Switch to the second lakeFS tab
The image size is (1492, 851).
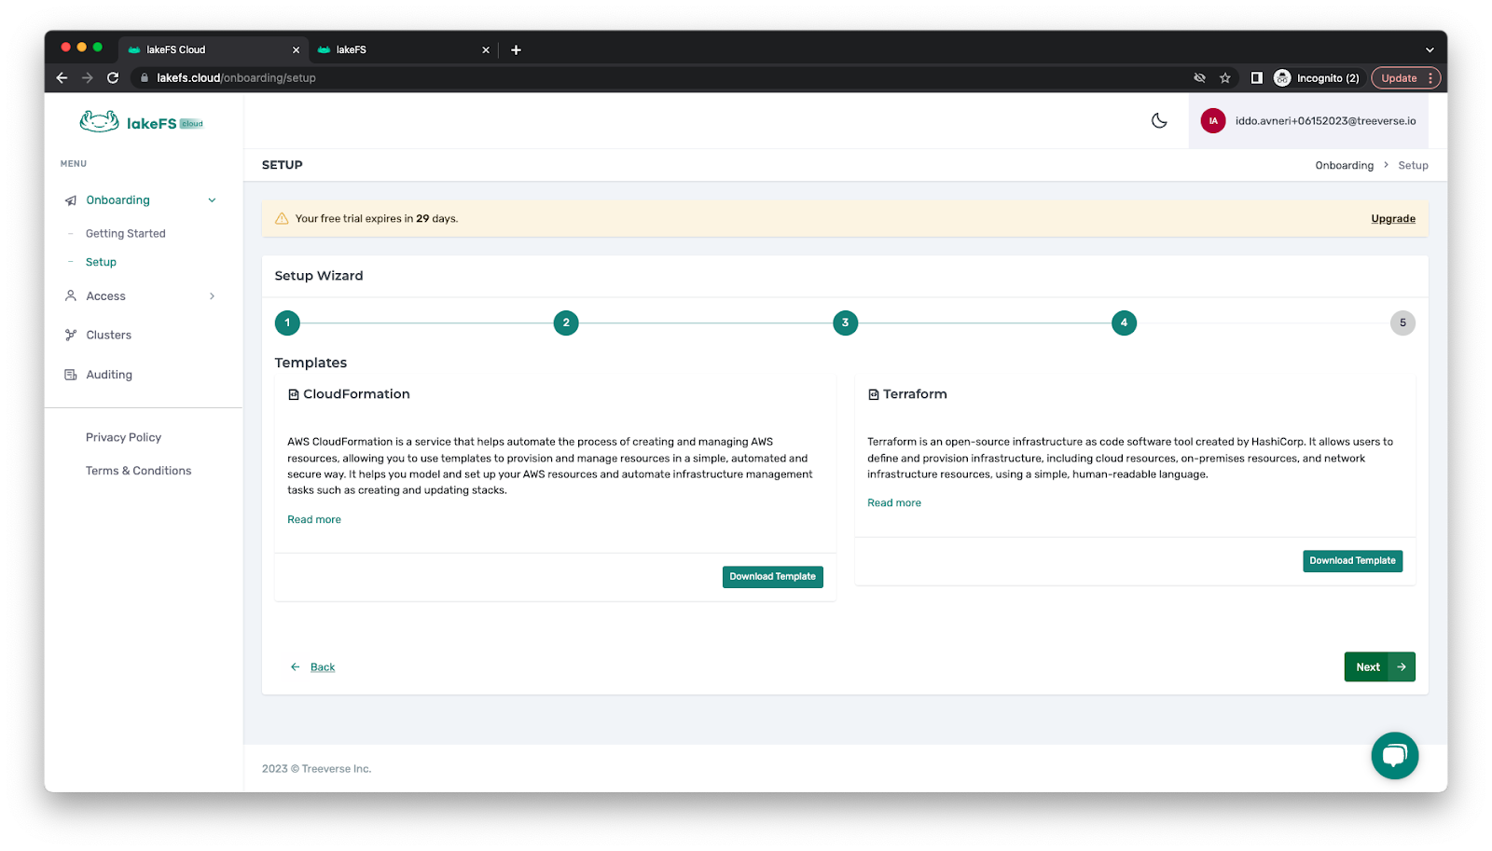(403, 50)
